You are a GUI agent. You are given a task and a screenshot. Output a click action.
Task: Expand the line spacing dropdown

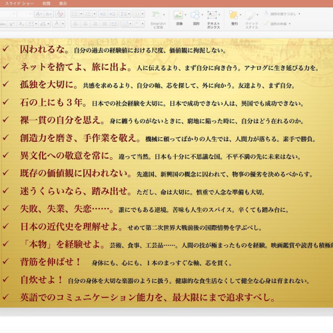(x=129, y=15)
